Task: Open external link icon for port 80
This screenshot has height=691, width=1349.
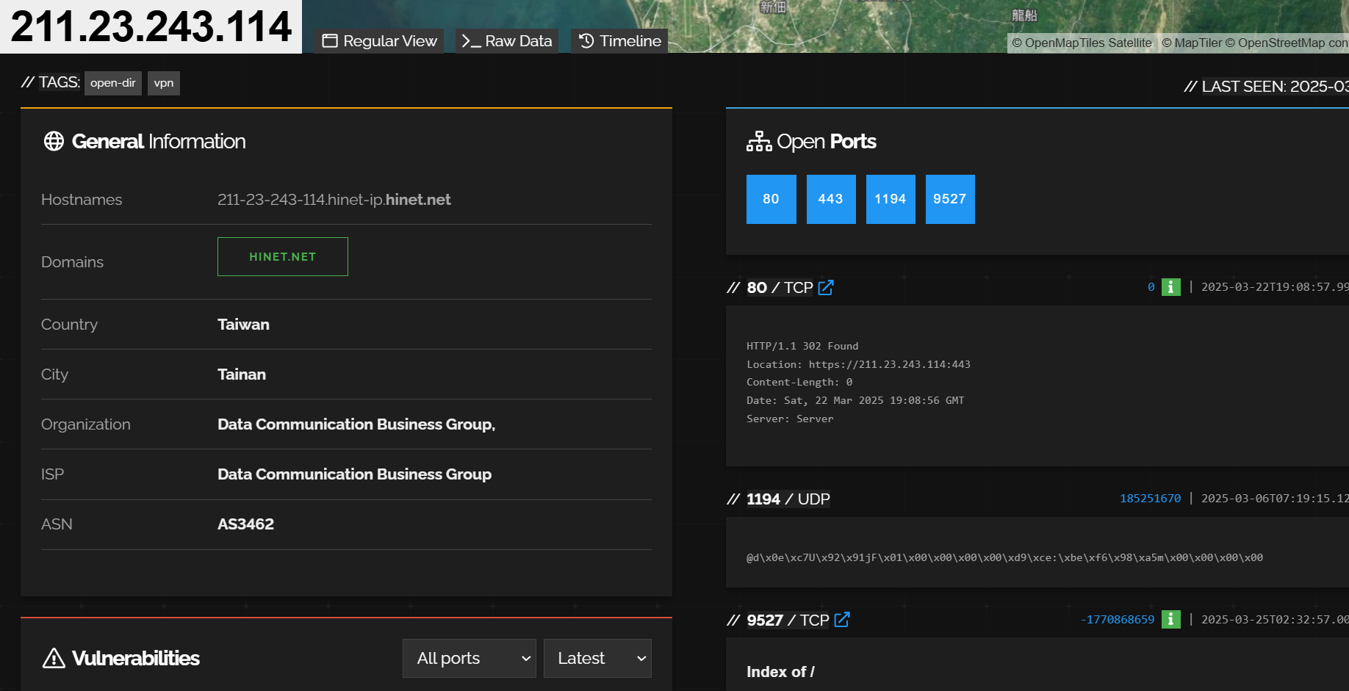Action: click(x=826, y=288)
